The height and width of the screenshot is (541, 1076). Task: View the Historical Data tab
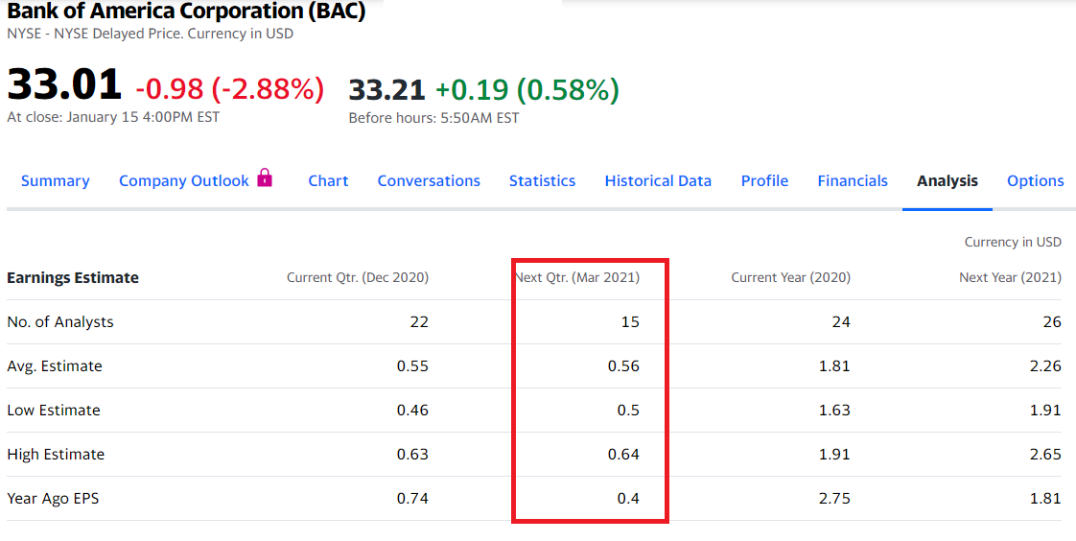click(658, 180)
